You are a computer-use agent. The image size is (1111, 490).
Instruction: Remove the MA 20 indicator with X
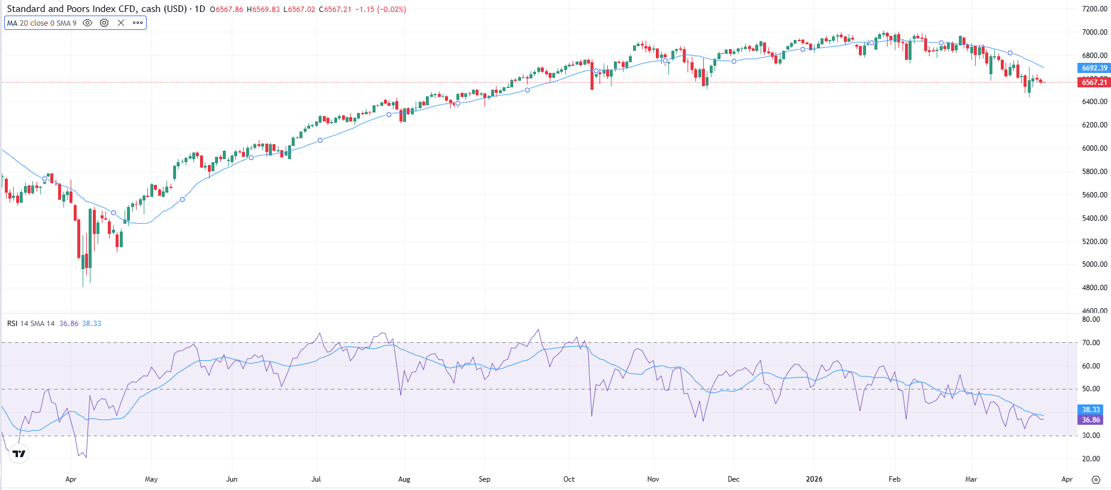pos(121,23)
